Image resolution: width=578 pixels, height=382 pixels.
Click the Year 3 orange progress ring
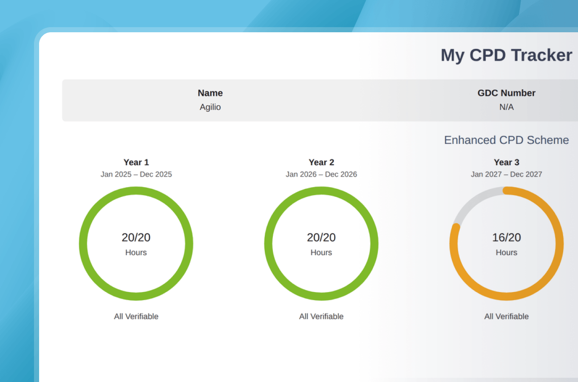[x=507, y=244]
